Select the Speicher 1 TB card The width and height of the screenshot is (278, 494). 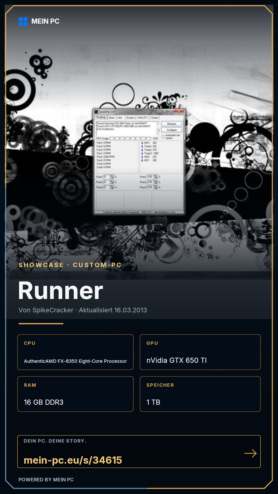200,394
